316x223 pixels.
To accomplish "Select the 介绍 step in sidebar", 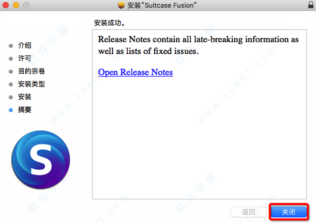I will point(25,45).
